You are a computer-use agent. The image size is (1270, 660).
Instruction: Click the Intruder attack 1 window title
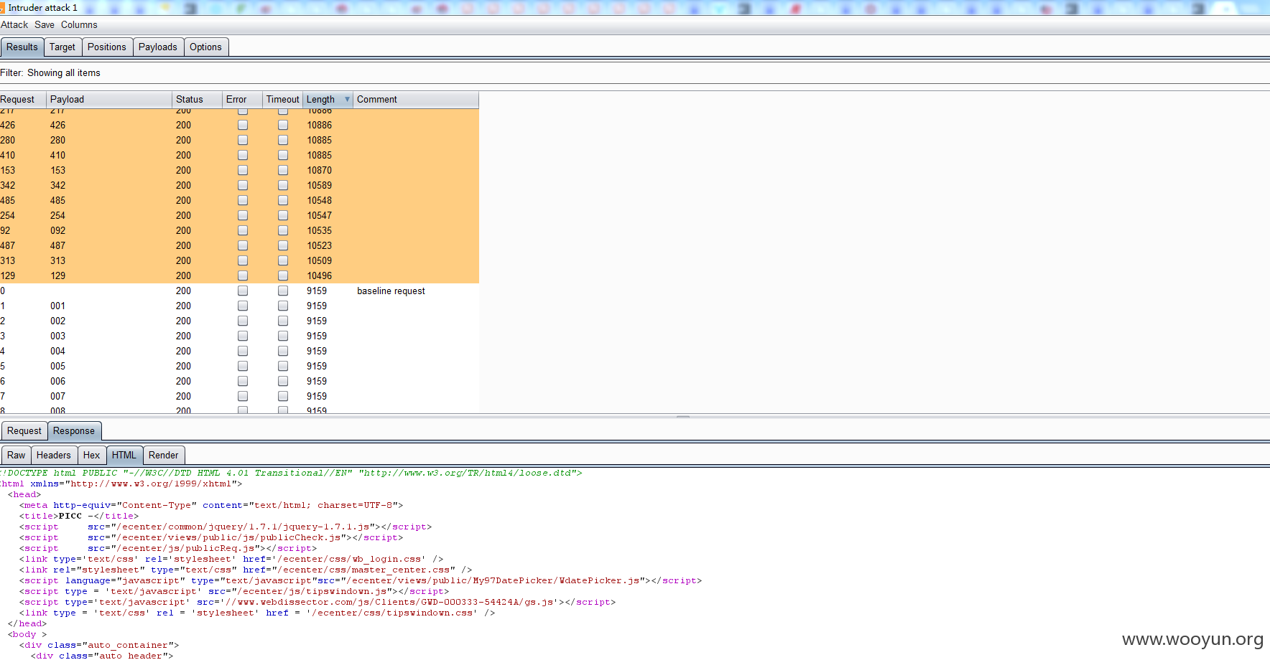pyautogui.click(x=43, y=8)
